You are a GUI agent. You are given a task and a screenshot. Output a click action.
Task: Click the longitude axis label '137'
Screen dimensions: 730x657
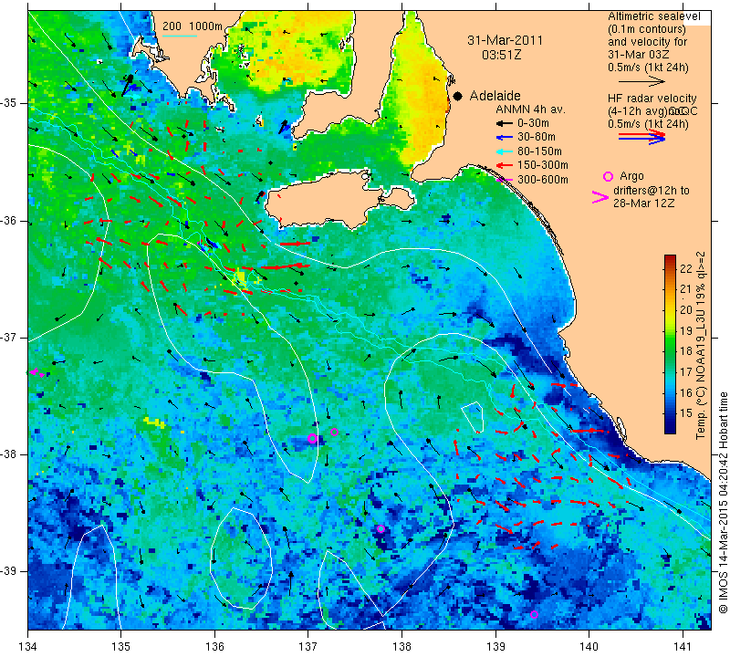click(x=308, y=647)
